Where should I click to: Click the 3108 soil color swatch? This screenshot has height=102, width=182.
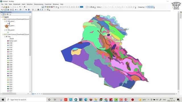tap(8, 43)
